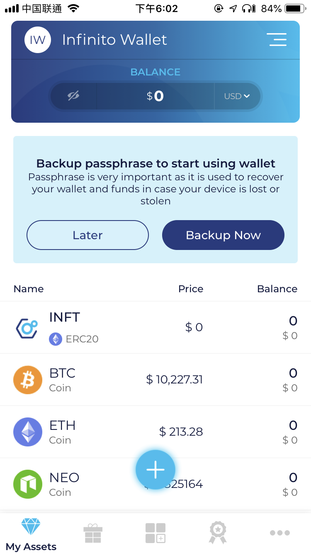
Task: Click the NEO coin icon
Action: [27, 484]
